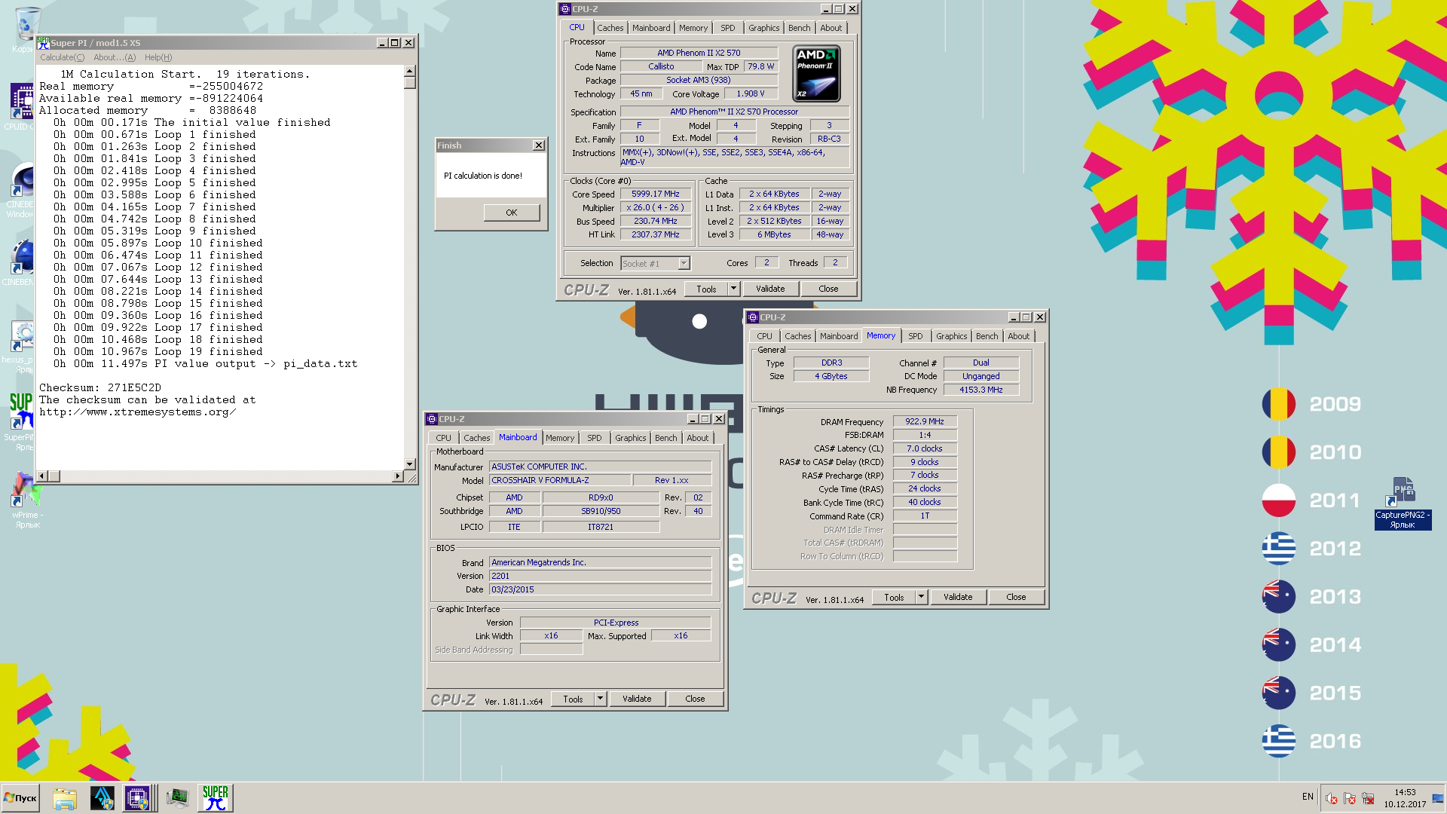
Task: Click Super PI horizontal scrollbar left arrow
Action: 42,476
